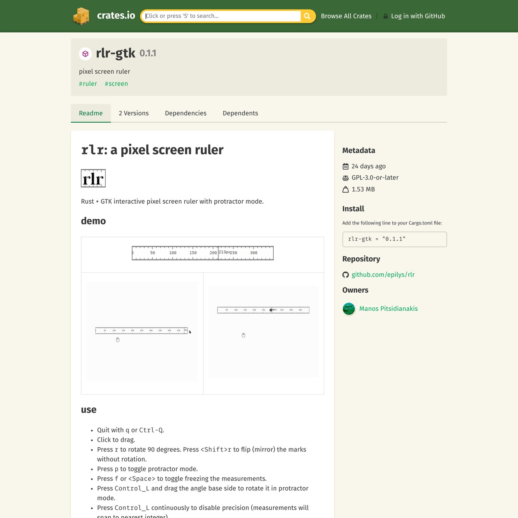Switch to the Readme tab
Screen dimensions: 518x518
pos(91,113)
